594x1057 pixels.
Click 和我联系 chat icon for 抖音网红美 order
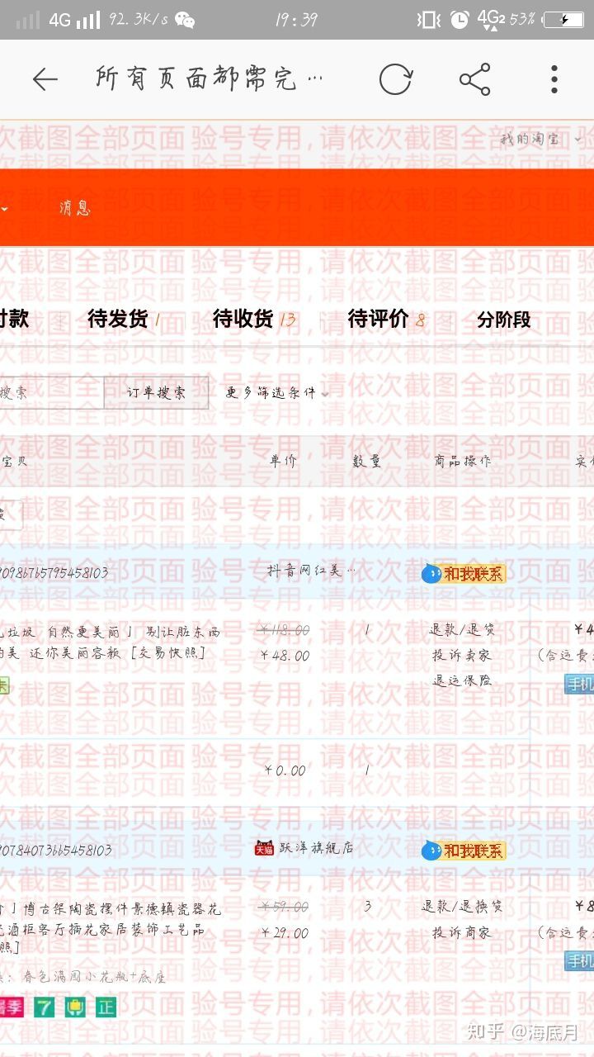(x=464, y=573)
